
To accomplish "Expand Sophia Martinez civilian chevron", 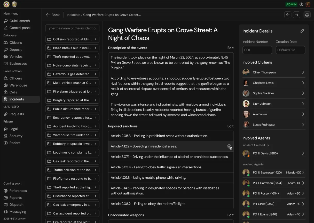I will [303, 93].
